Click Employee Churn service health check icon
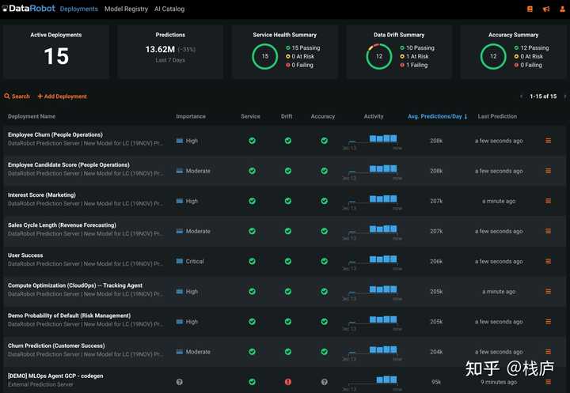 coord(252,141)
